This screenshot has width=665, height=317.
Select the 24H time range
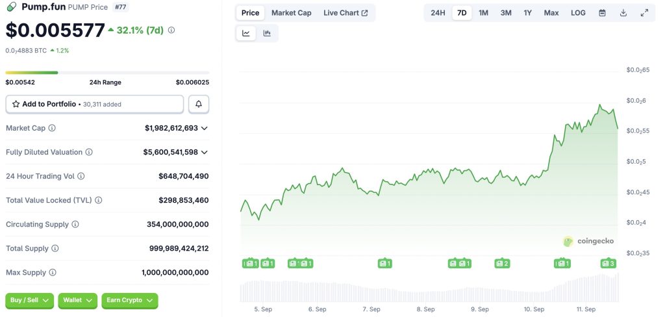(438, 13)
